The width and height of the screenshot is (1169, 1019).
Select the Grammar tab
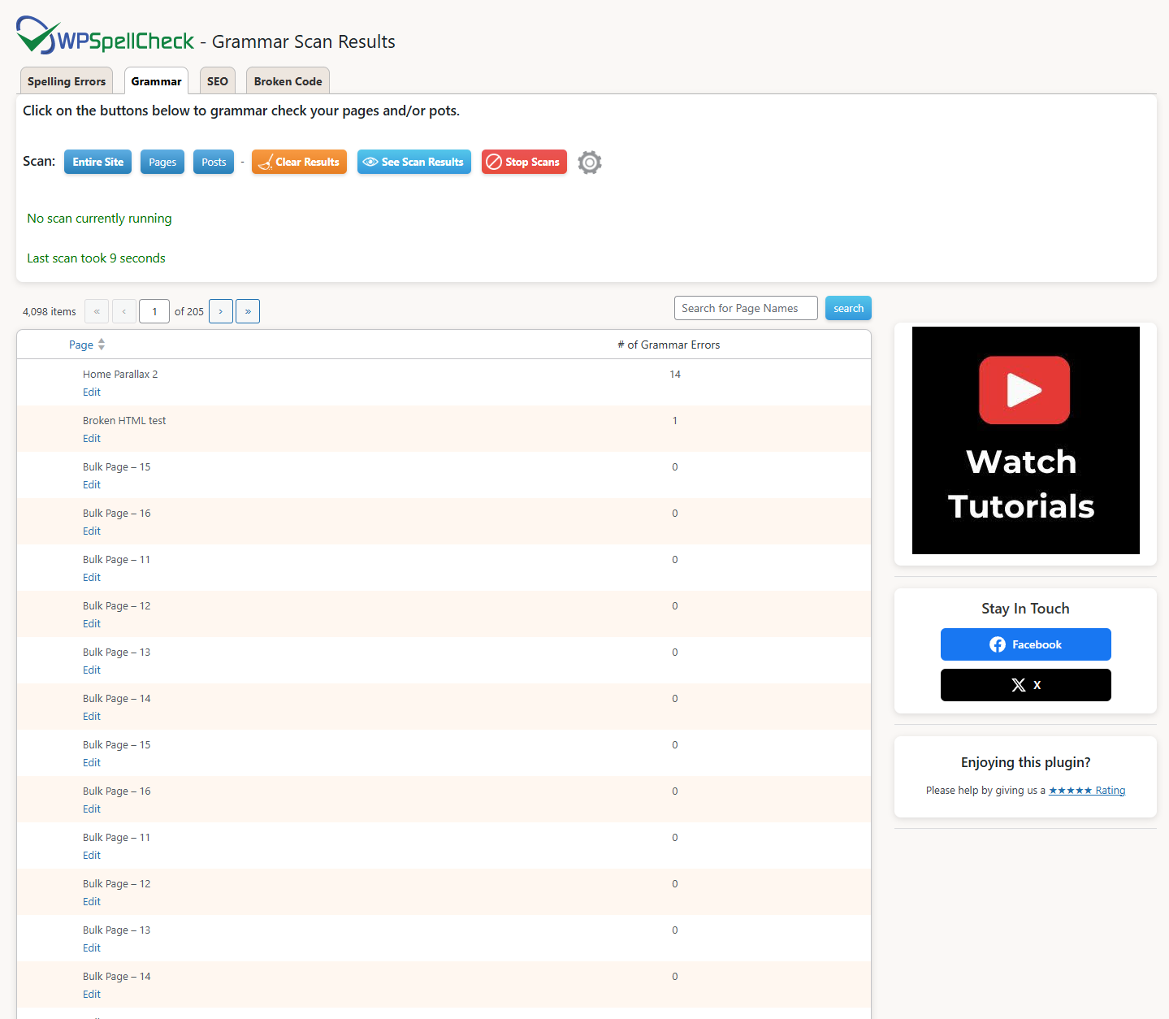tap(156, 81)
